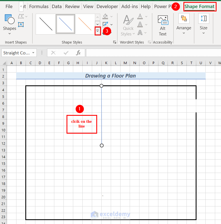The height and width of the screenshot is (224, 221).
Task: Expand the Shape Styles gallery with More button
Action: 97,31
